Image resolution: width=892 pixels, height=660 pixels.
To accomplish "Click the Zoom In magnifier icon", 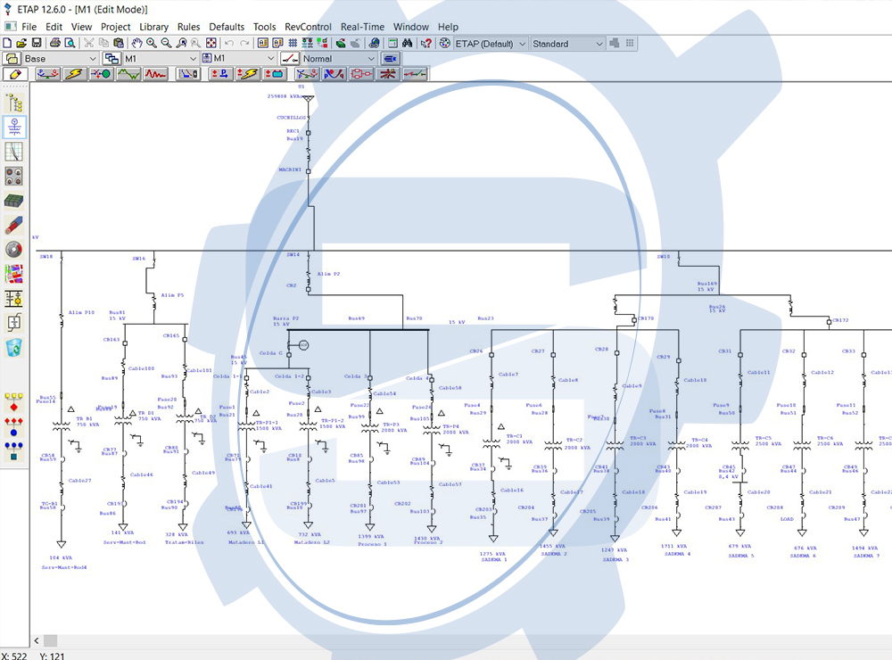I will 152,43.
